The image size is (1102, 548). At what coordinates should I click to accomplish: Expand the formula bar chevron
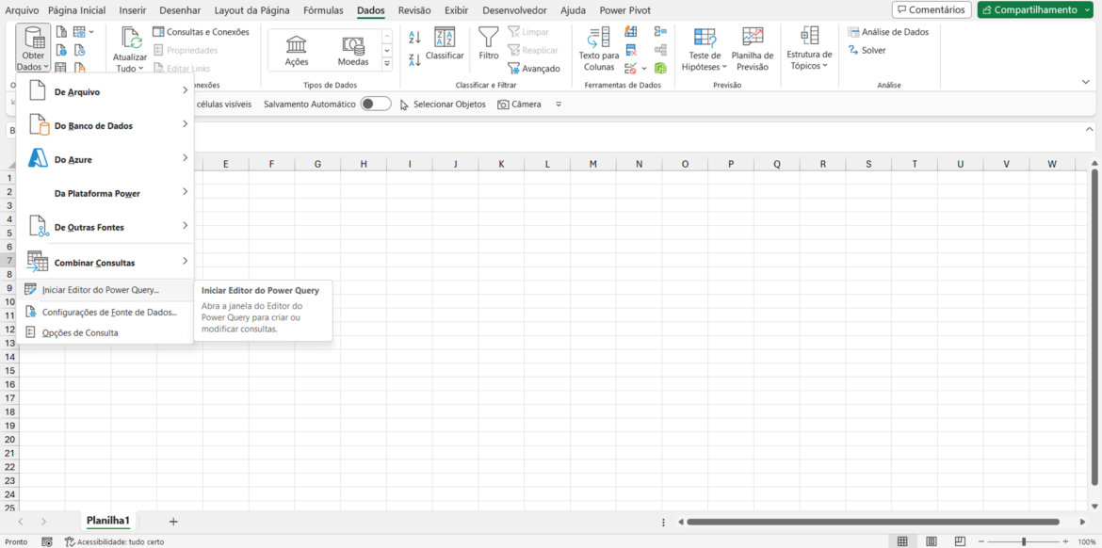pyautogui.click(x=1090, y=129)
